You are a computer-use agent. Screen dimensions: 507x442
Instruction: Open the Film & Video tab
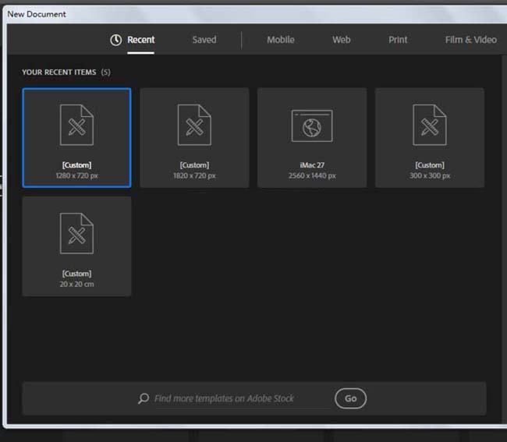[470, 40]
